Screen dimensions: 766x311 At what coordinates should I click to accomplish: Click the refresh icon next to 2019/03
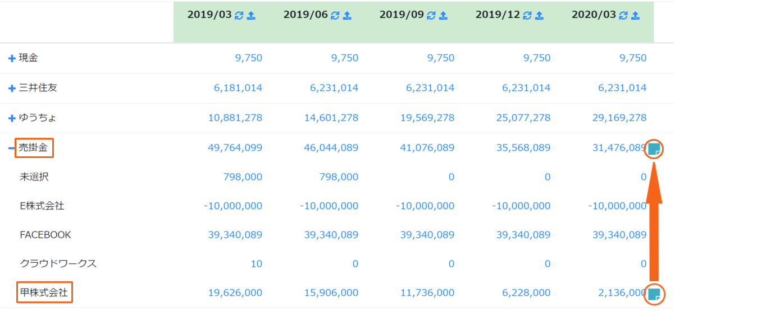(239, 16)
